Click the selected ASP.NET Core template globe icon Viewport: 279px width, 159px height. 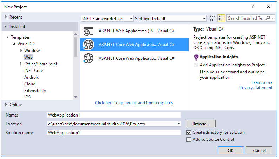coord(88,45)
